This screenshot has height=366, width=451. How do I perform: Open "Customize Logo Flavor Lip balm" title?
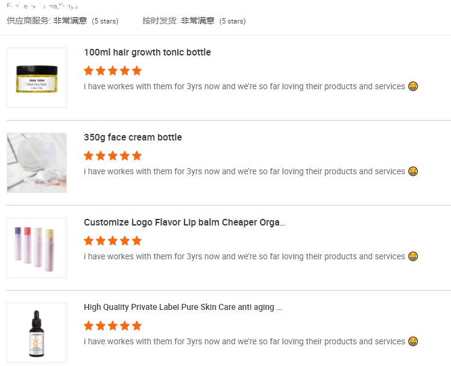pyautogui.click(x=184, y=222)
